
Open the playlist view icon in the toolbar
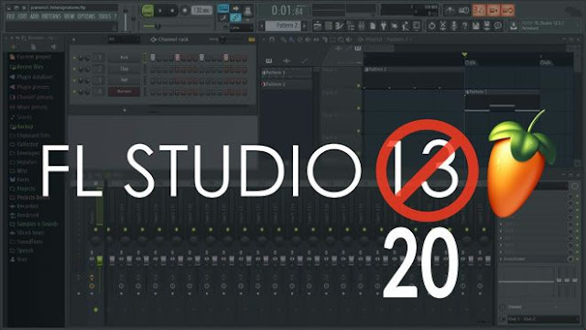coord(318,26)
